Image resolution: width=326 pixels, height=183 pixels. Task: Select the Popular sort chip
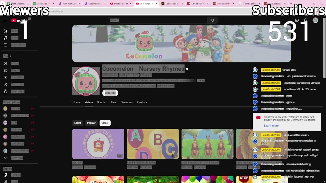91,123
